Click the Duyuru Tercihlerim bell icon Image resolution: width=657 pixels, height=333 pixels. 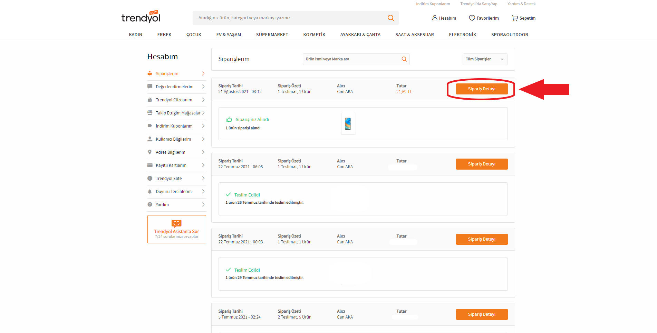coord(150,191)
